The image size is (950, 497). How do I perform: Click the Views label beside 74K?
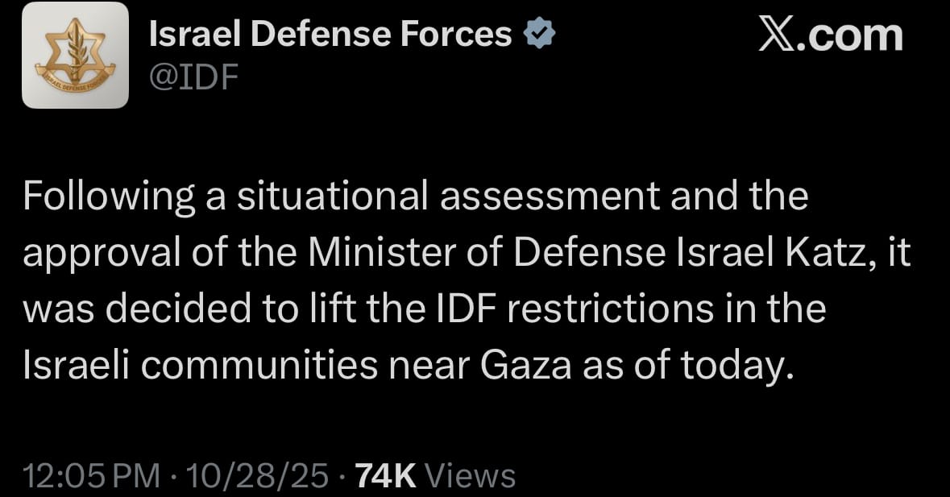tap(470, 475)
